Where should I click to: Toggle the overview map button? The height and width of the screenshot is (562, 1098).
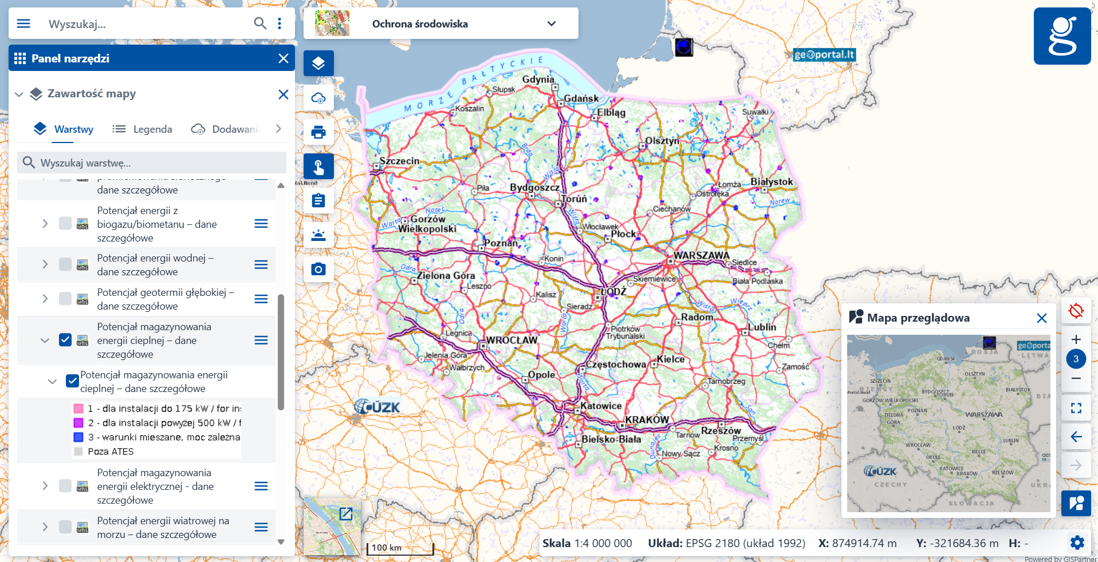pyautogui.click(x=1076, y=503)
